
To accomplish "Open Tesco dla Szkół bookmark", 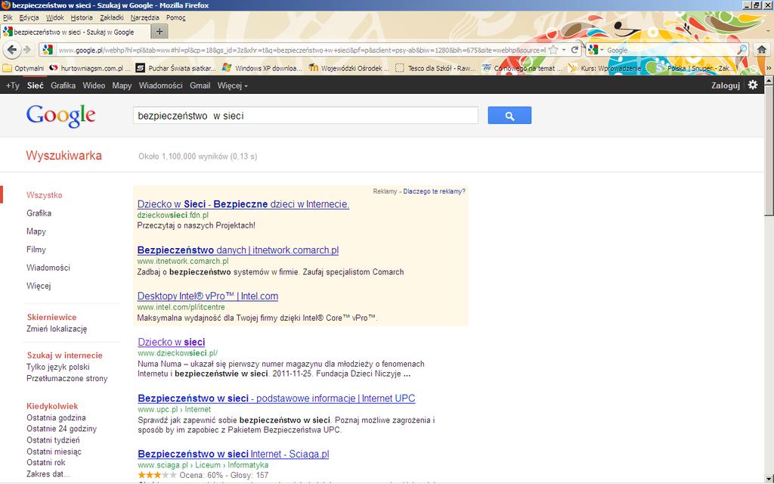I will coord(436,69).
